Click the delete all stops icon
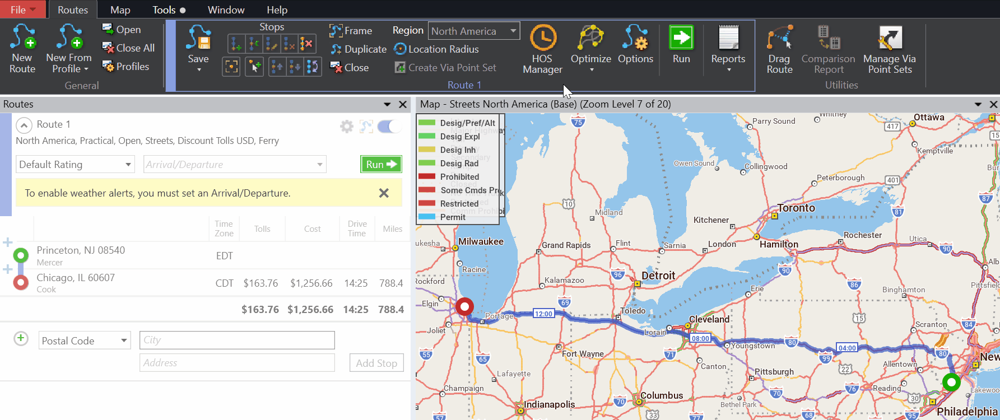Screen dimensions: 1000x420 (x=306, y=44)
